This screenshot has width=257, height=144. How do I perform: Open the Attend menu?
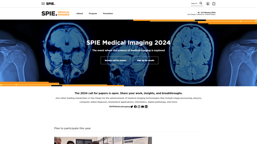point(80,13)
